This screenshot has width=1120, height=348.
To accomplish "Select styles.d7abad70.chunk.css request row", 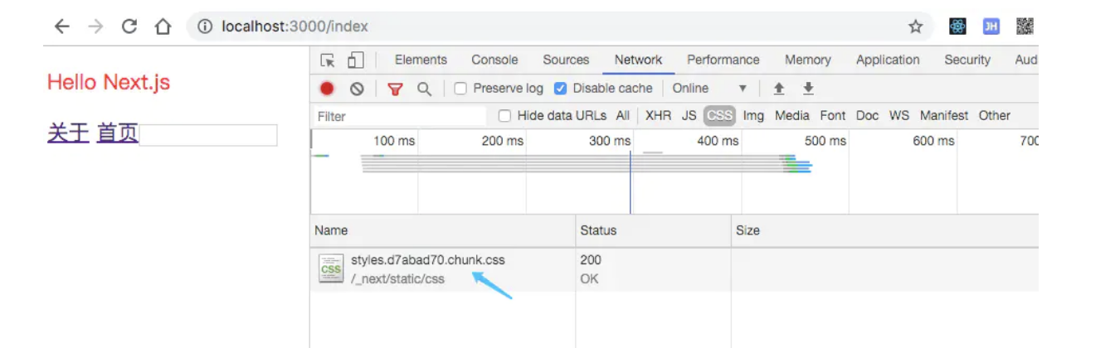I will coord(427,260).
